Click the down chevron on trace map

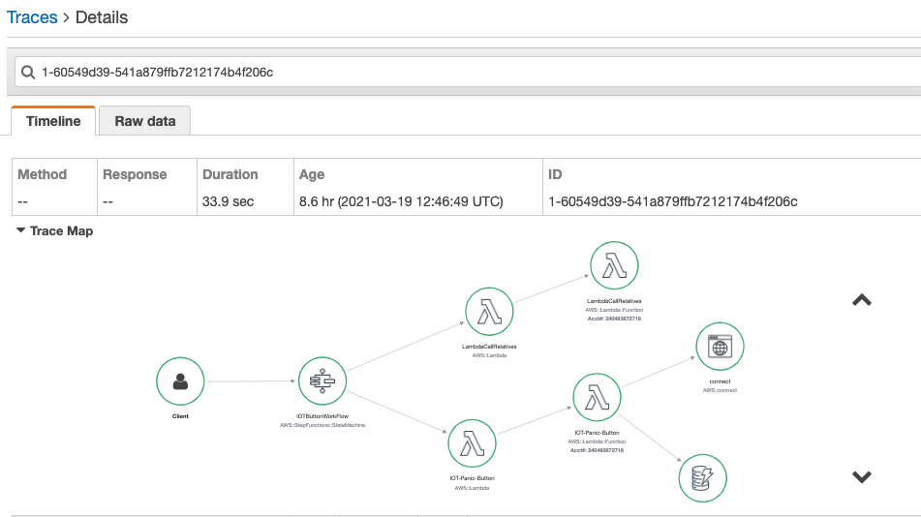(862, 476)
